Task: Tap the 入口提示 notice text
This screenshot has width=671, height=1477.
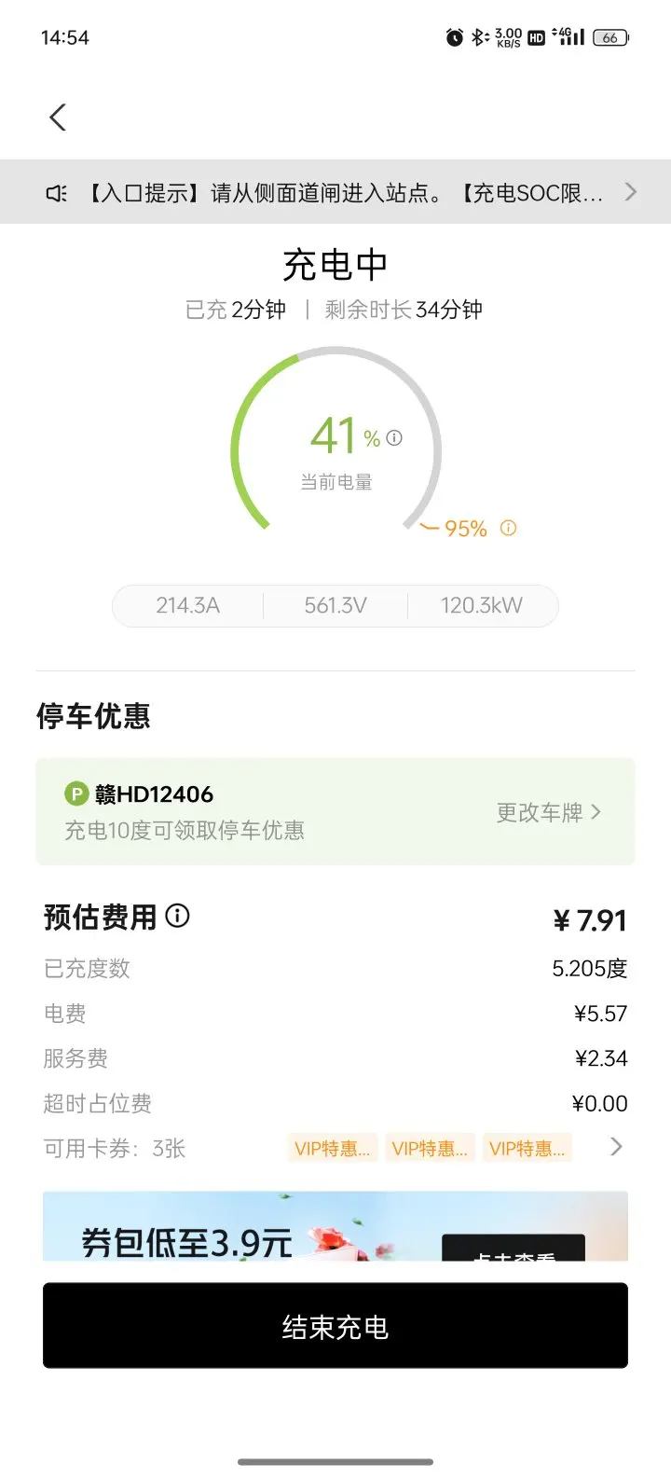Action: [x=346, y=193]
